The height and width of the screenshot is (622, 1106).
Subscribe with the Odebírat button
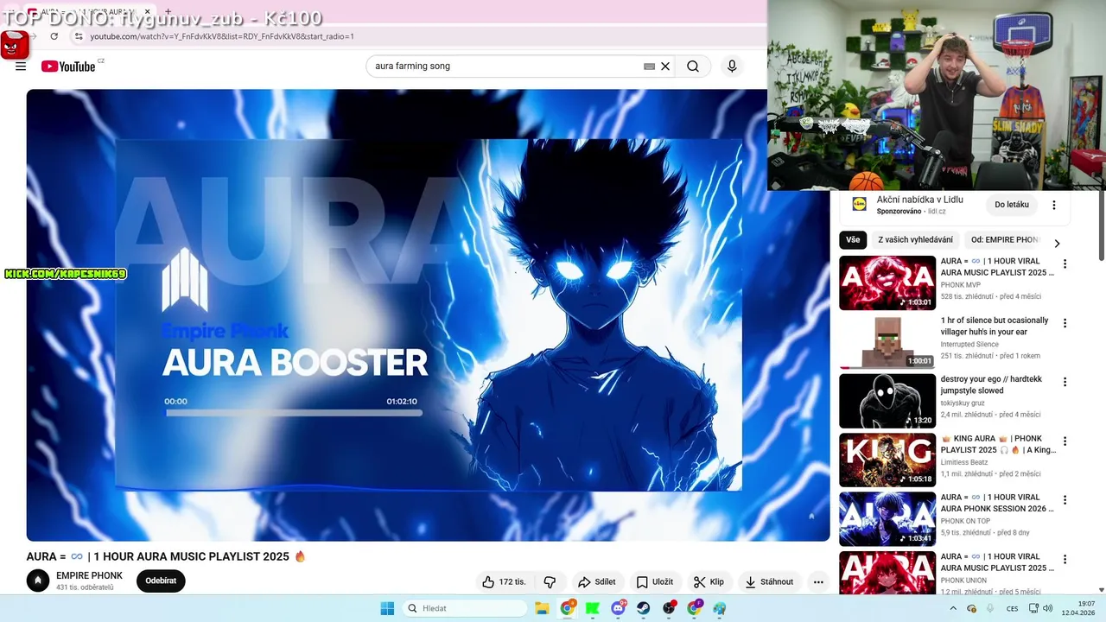(x=161, y=581)
